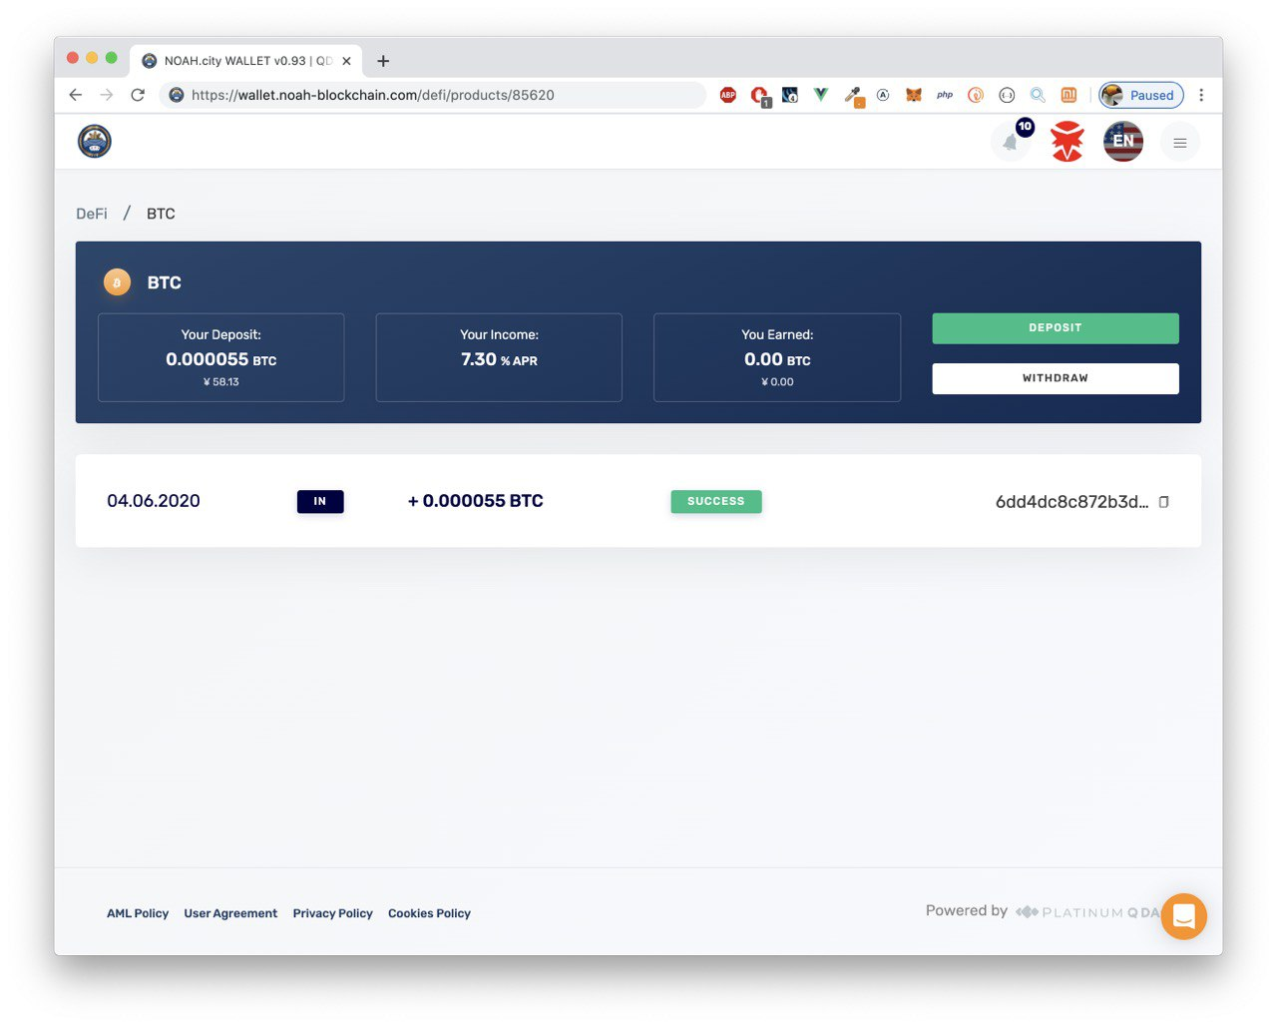Open the notifications bell
This screenshot has height=1027, width=1277.
(x=1011, y=142)
